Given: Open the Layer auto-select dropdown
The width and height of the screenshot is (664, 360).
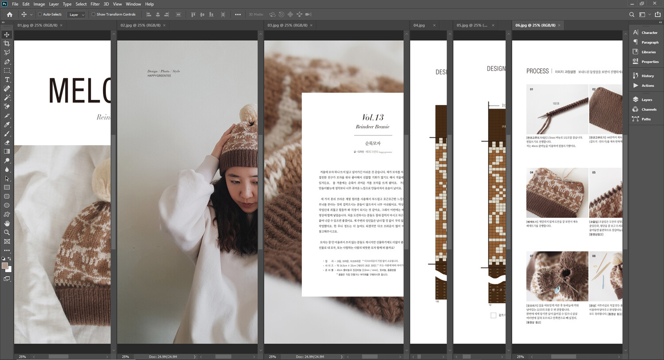Looking at the screenshot, I should 76,15.
